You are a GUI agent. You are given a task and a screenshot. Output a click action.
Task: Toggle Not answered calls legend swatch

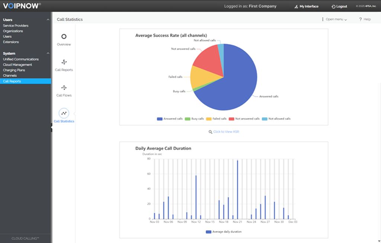[x=231, y=119]
